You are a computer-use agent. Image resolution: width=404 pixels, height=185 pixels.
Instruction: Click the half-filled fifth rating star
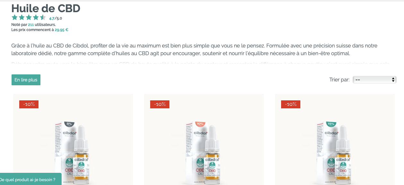43,18
